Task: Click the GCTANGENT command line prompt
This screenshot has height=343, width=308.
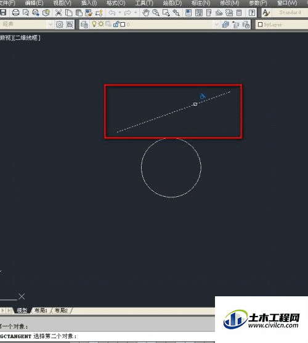Action: (38, 336)
